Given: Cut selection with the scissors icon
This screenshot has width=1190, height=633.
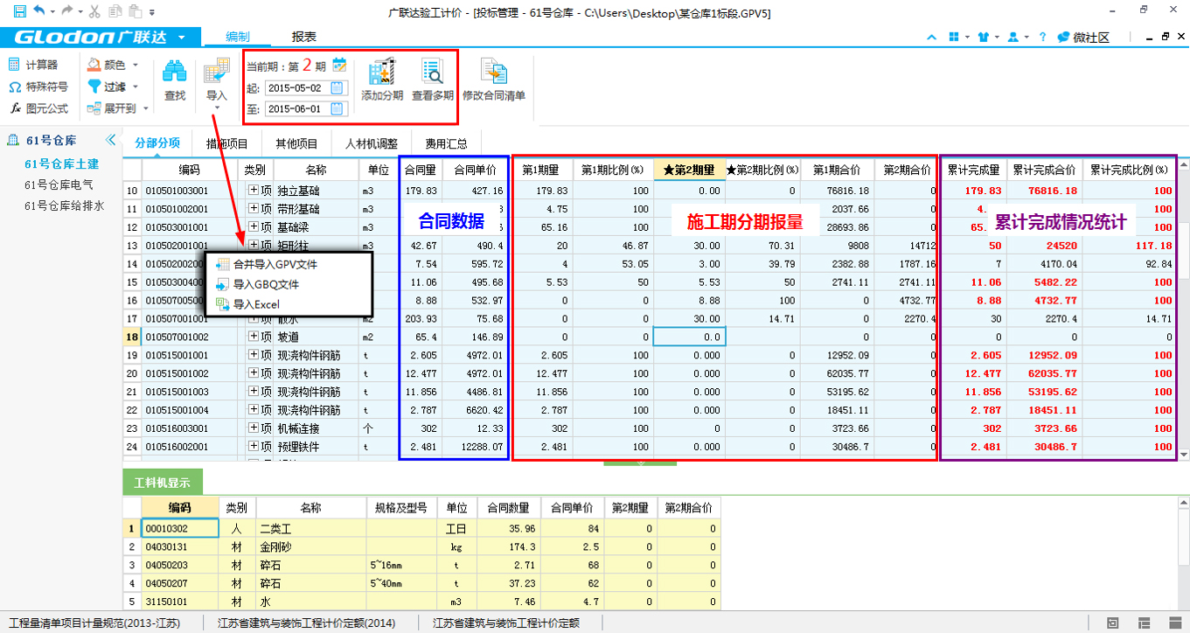Looking at the screenshot, I should coord(94,11).
